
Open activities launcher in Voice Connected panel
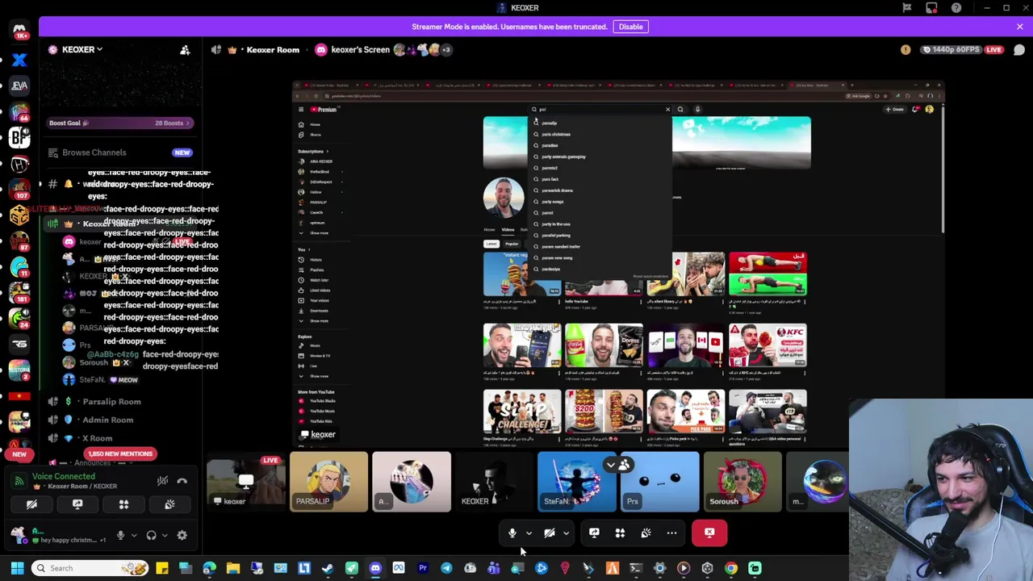pos(123,504)
